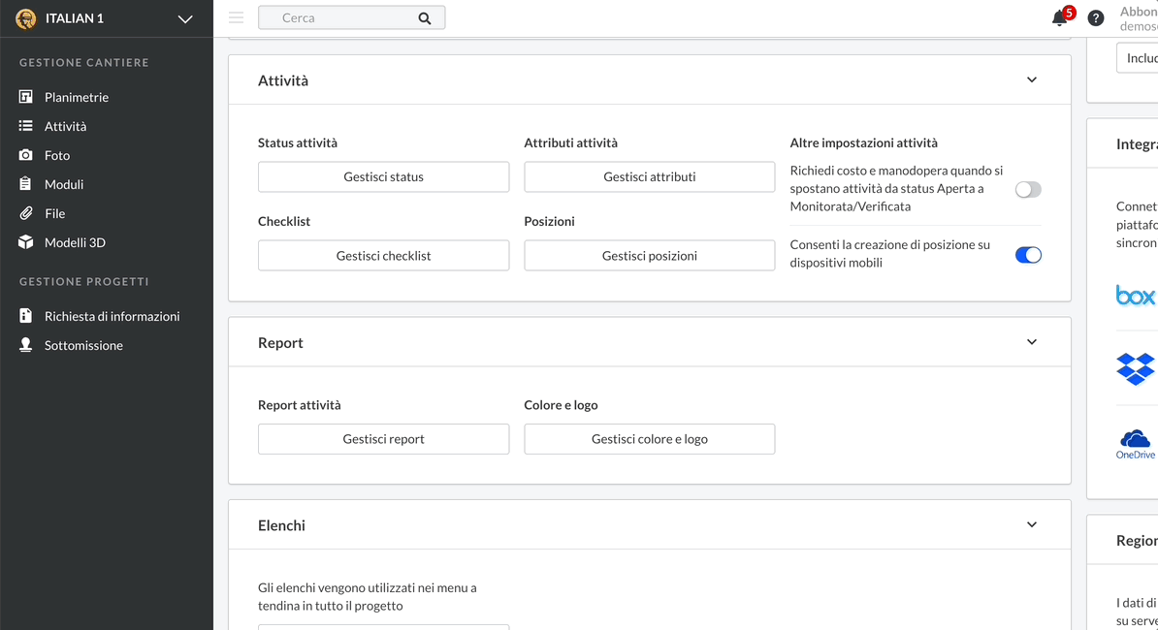Viewport: 1158px width, 630px height.
Task: Click the notifications bell icon
Action: [1059, 18]
